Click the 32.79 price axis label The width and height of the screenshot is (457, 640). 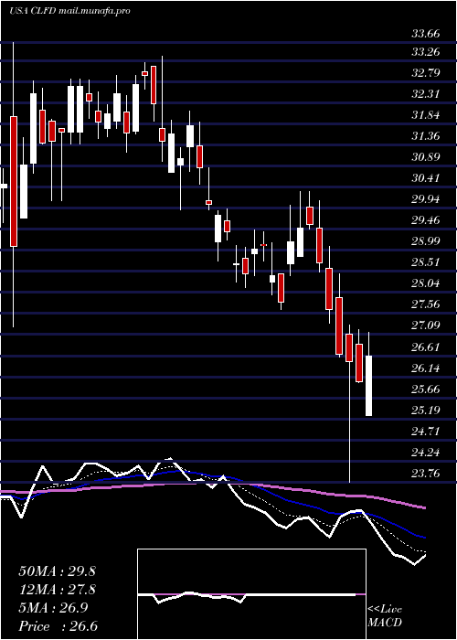426,73
